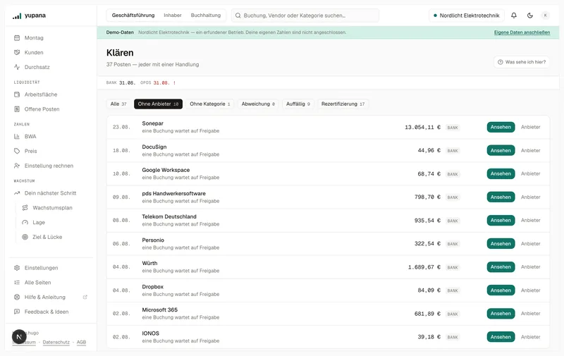This screenshot has width=564, height=356.
Task: Click amount 13.054,11 €
Action: [x=422, y=128]
